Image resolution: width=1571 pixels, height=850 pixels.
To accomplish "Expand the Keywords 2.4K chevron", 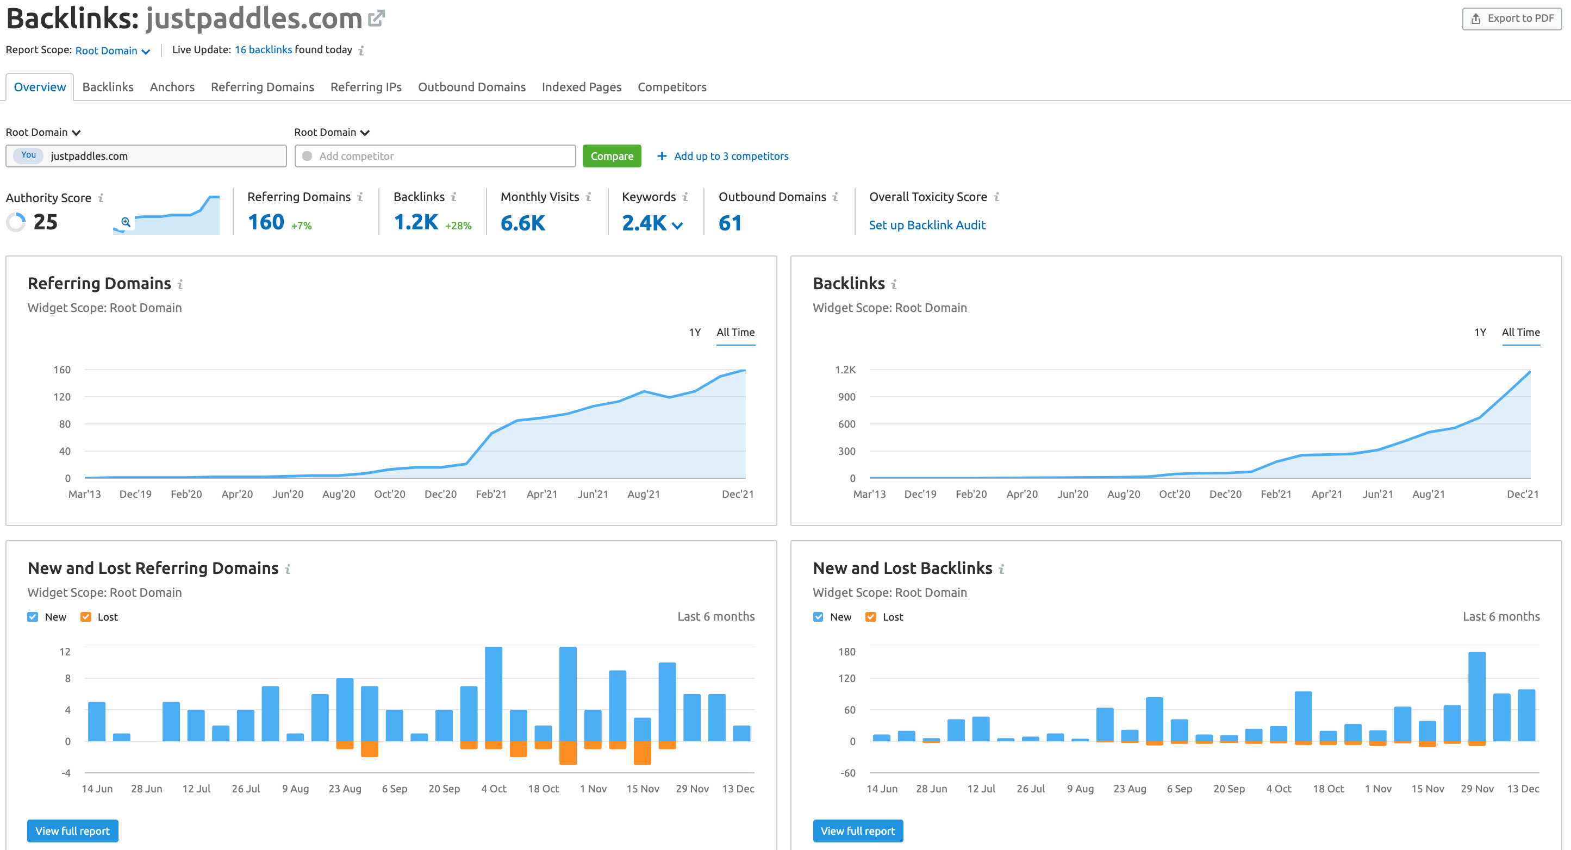I will coord(677,225).
